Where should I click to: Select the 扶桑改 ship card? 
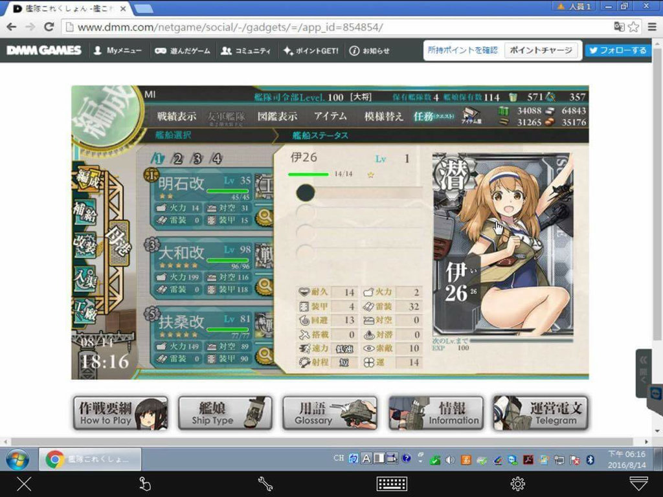210,337
